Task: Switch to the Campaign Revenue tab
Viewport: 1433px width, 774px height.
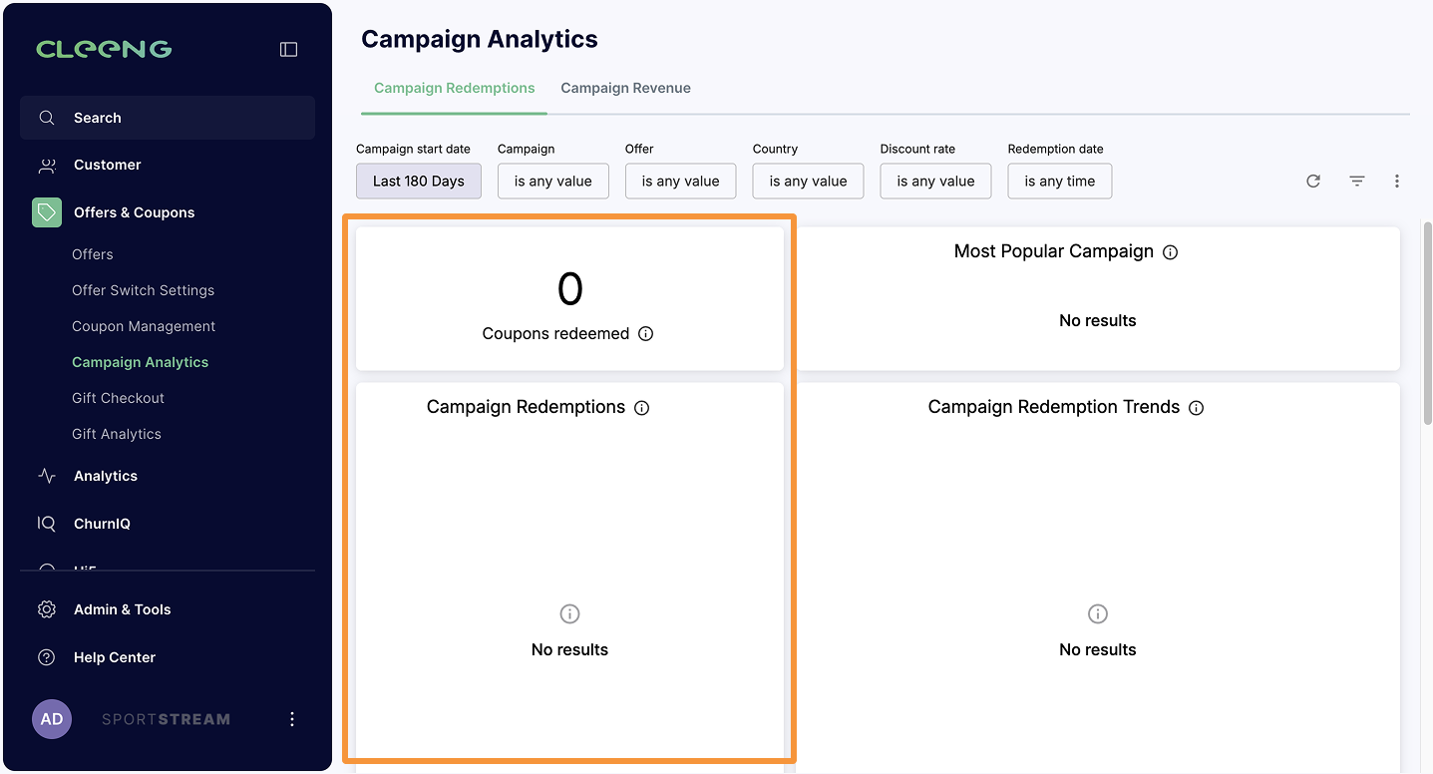Action: coord(626,88)
